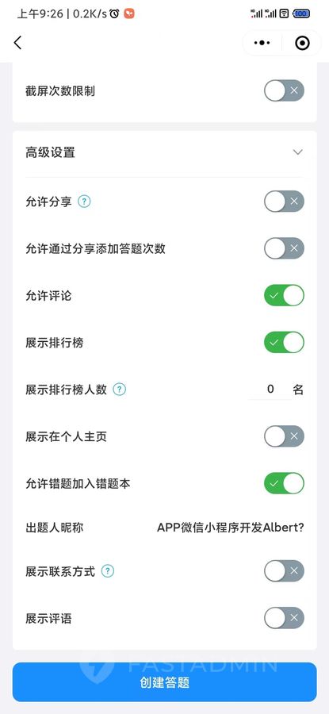The width and height of the screenshot is (329, 714).
Task: Turn off the 展示排行榜 toggle
Action: click(x=284, y=343)
